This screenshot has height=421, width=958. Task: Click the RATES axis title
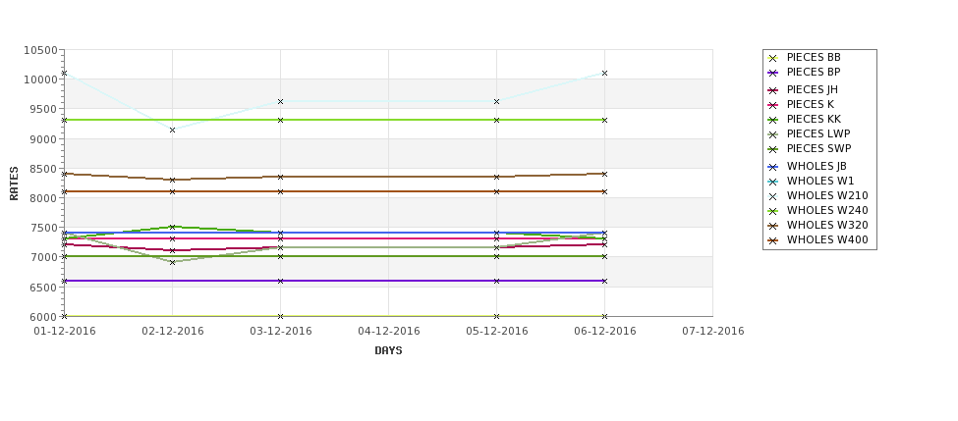(x=14, y=184)
